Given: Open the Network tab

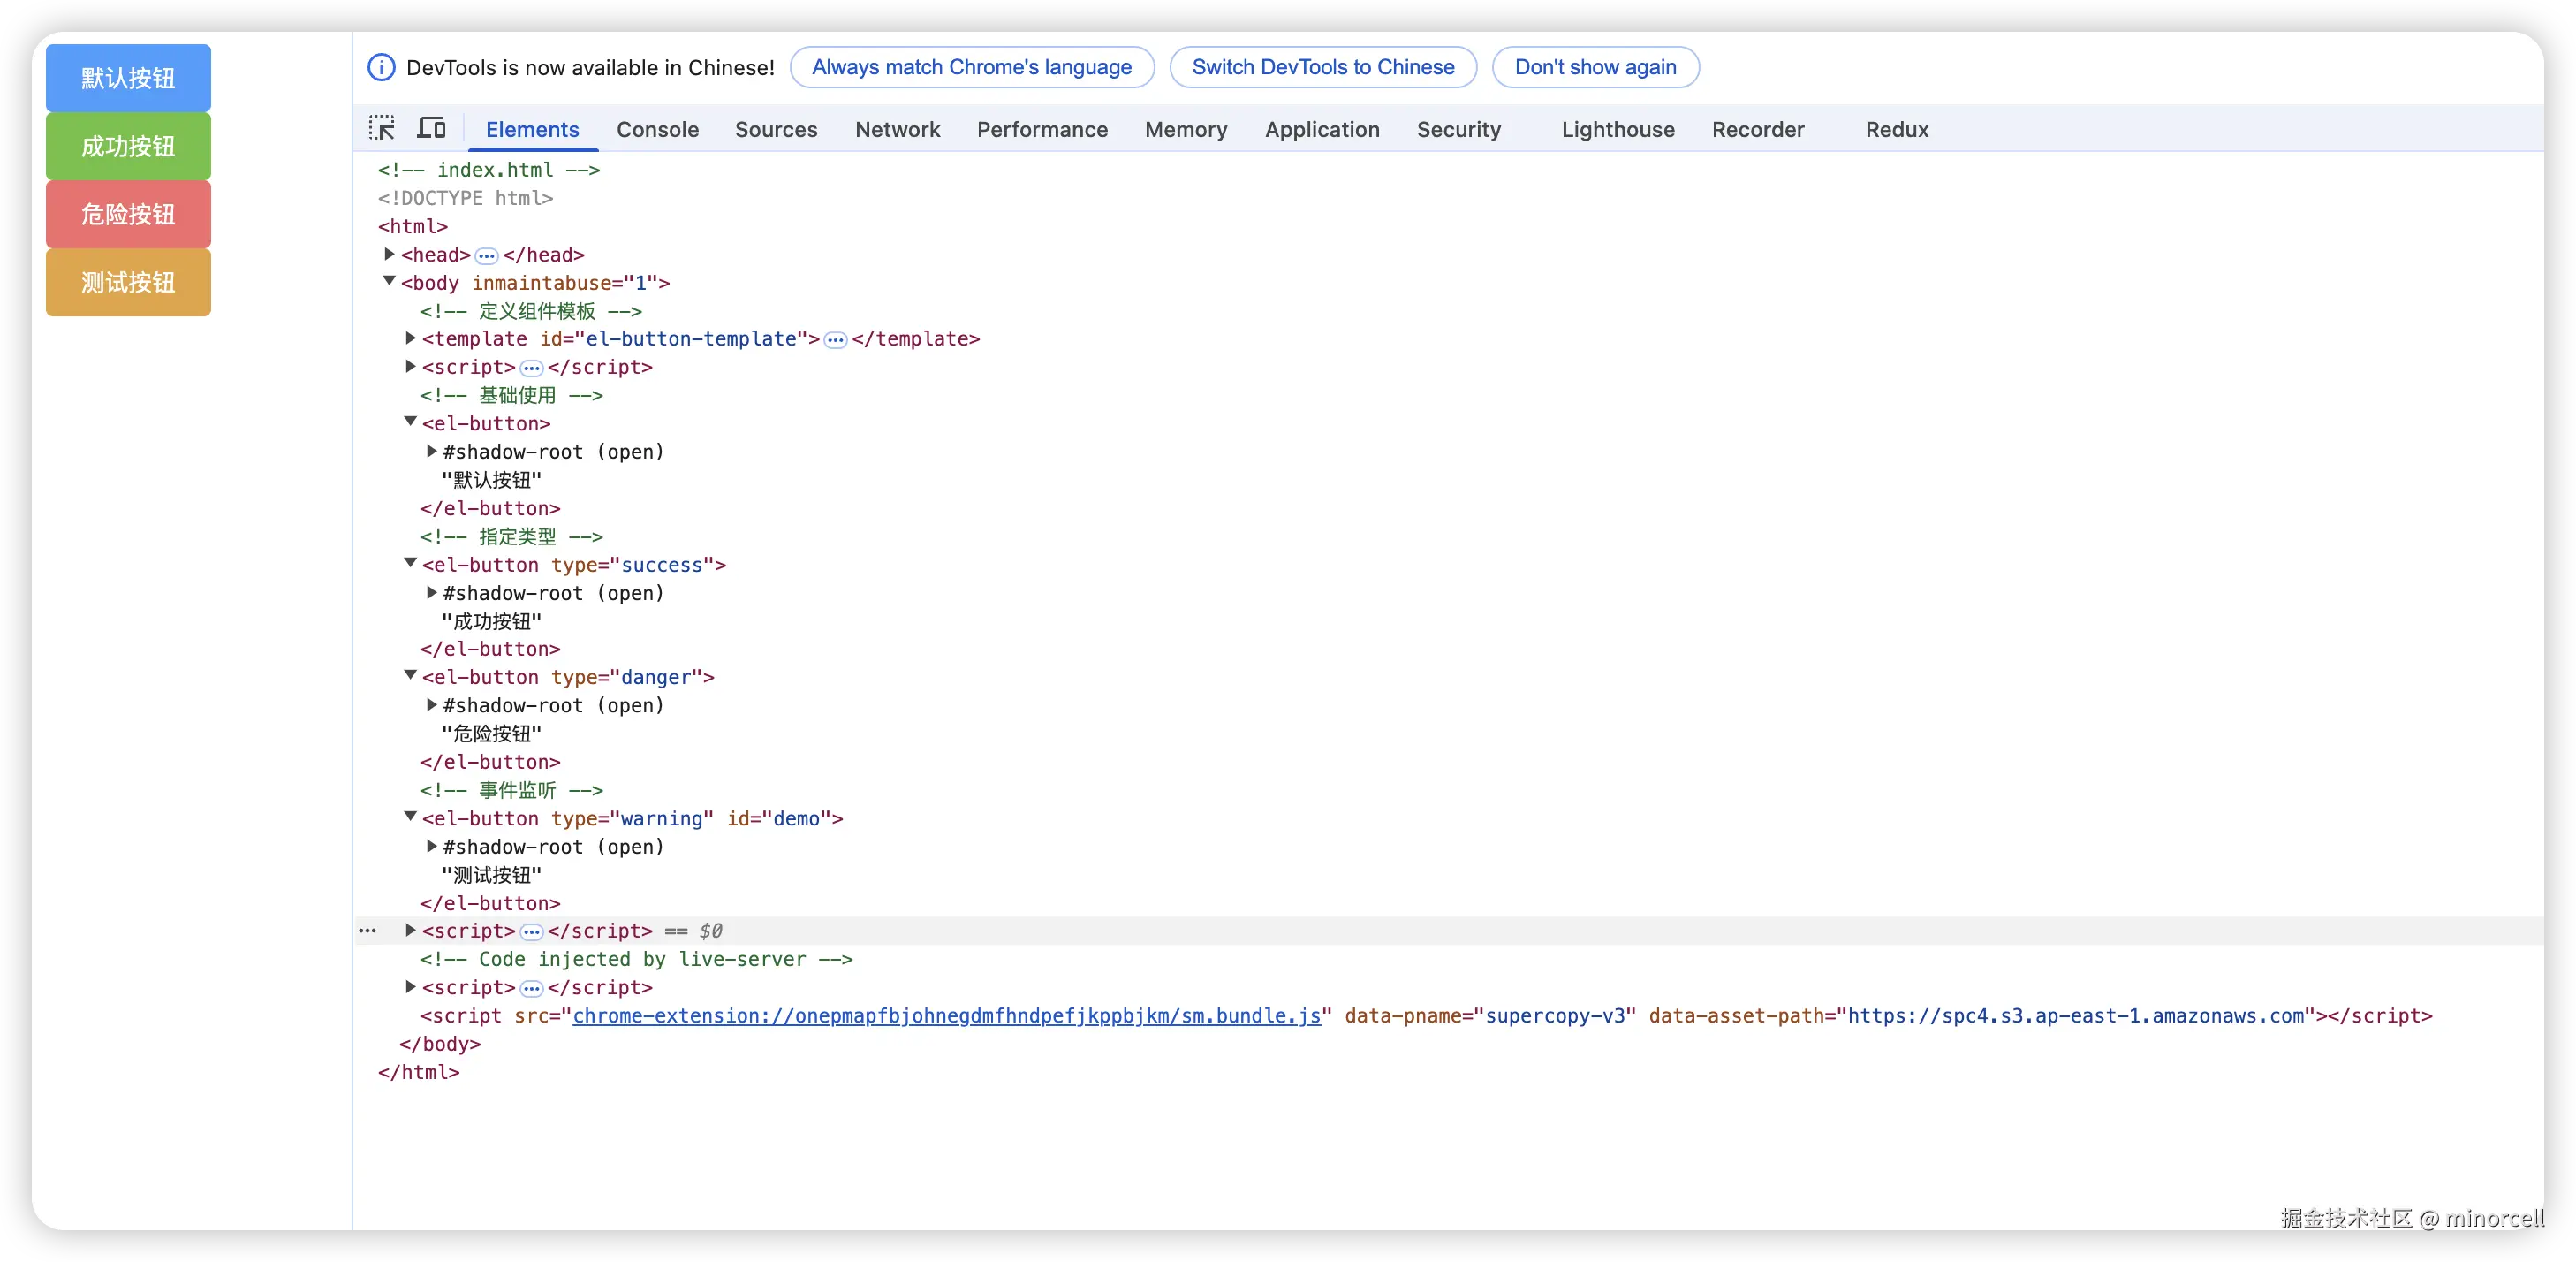Looking at the screenshot, I should tap(897, 129).
